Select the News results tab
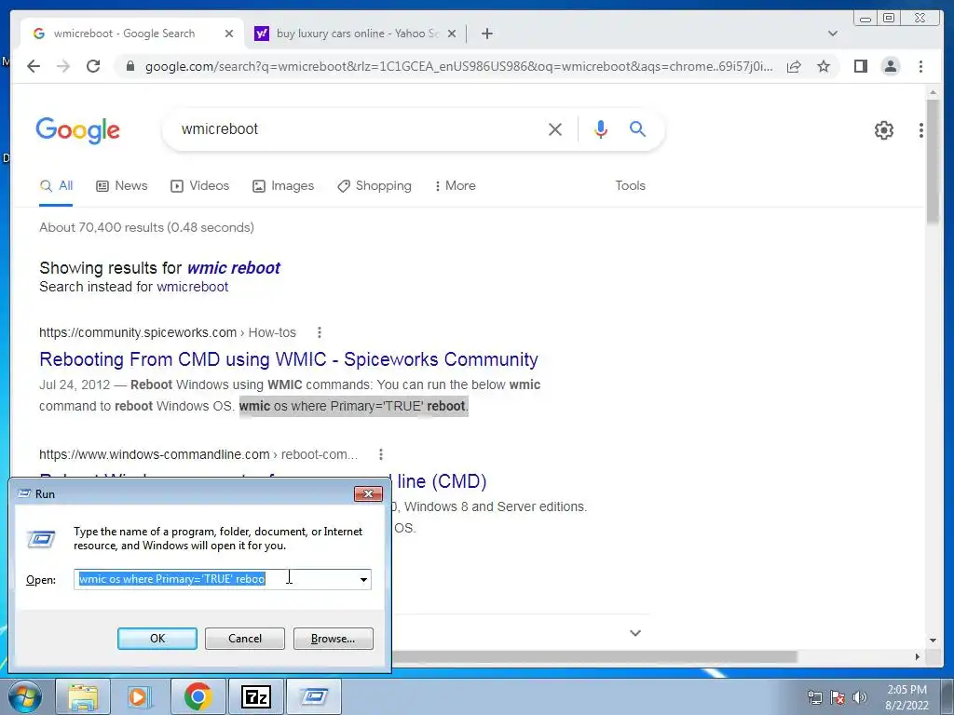The height and width of the screenshot is (715, 954). (x=122, y=185)
